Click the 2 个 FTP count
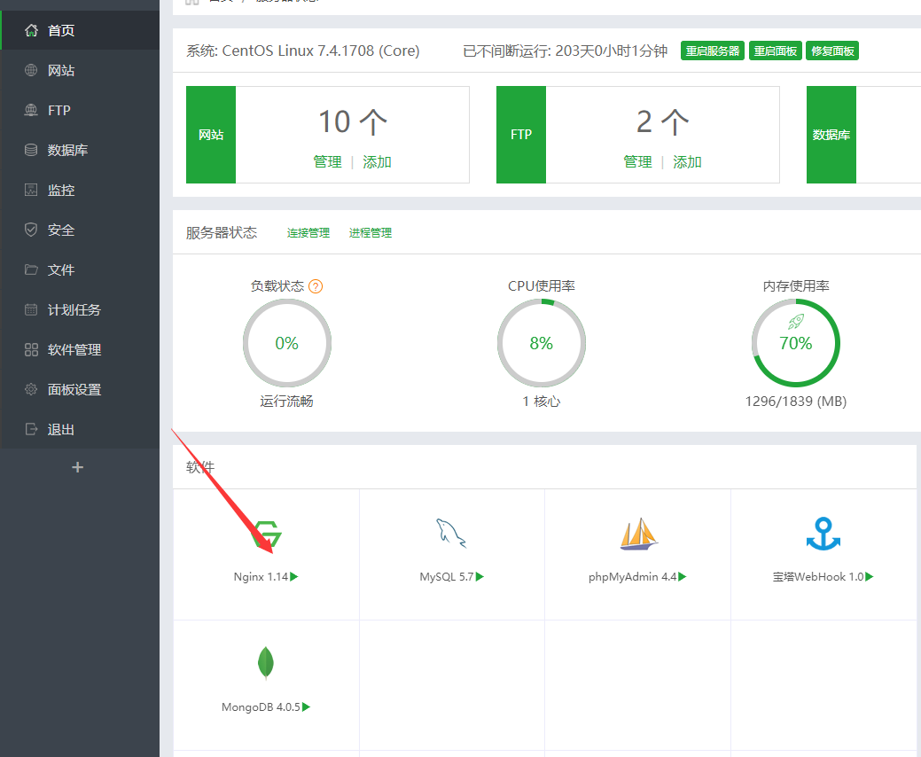 tap(662, 122)
